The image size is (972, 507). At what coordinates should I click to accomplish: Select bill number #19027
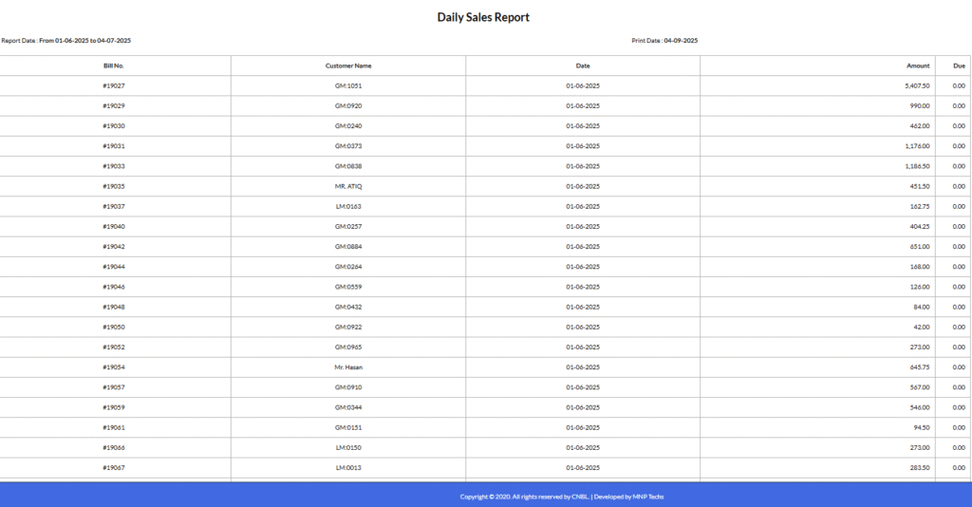click(x=114, y=86)
